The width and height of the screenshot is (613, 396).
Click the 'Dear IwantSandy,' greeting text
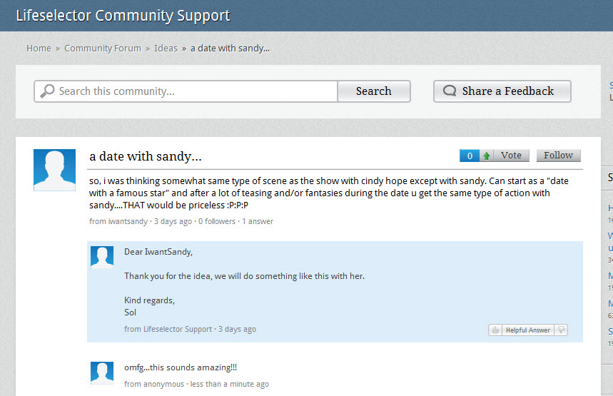(x=158, y=252)
